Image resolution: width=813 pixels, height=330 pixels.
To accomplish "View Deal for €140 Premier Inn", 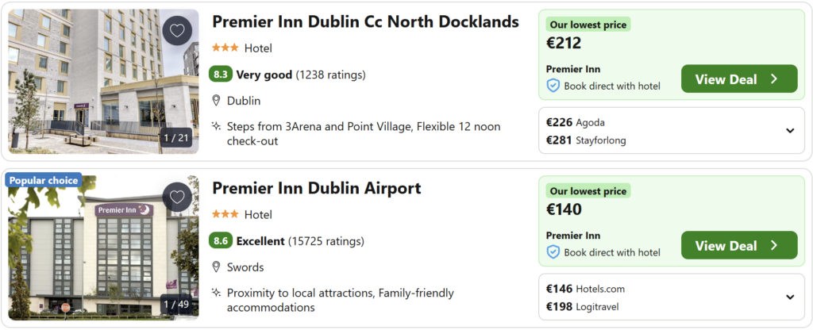I will tap(738, 245).
